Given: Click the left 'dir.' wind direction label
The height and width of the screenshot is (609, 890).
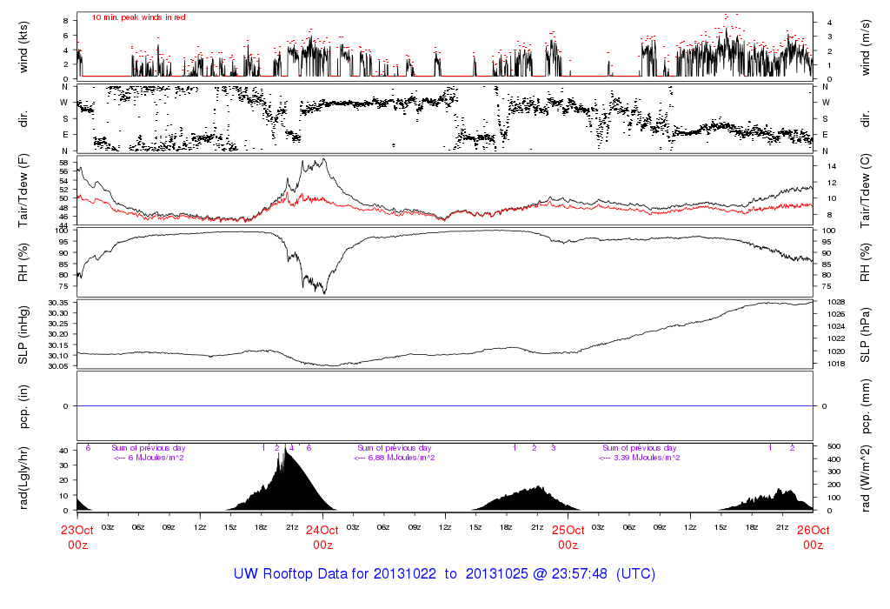Looking at the screenshot, I should [24, 117].
